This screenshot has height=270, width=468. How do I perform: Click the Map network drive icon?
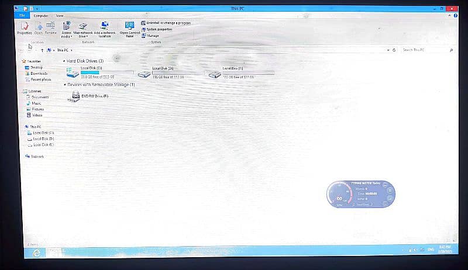pos(84,27)
